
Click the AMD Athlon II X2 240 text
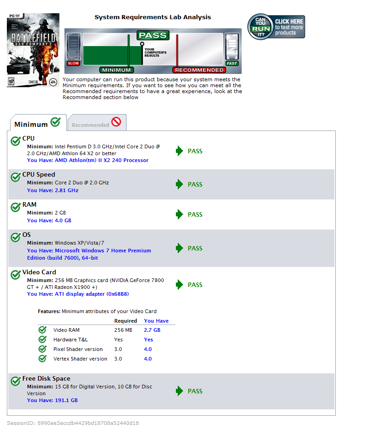point(101,160)
